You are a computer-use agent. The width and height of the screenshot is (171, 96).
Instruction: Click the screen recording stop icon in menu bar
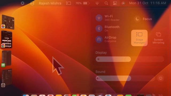22,3
